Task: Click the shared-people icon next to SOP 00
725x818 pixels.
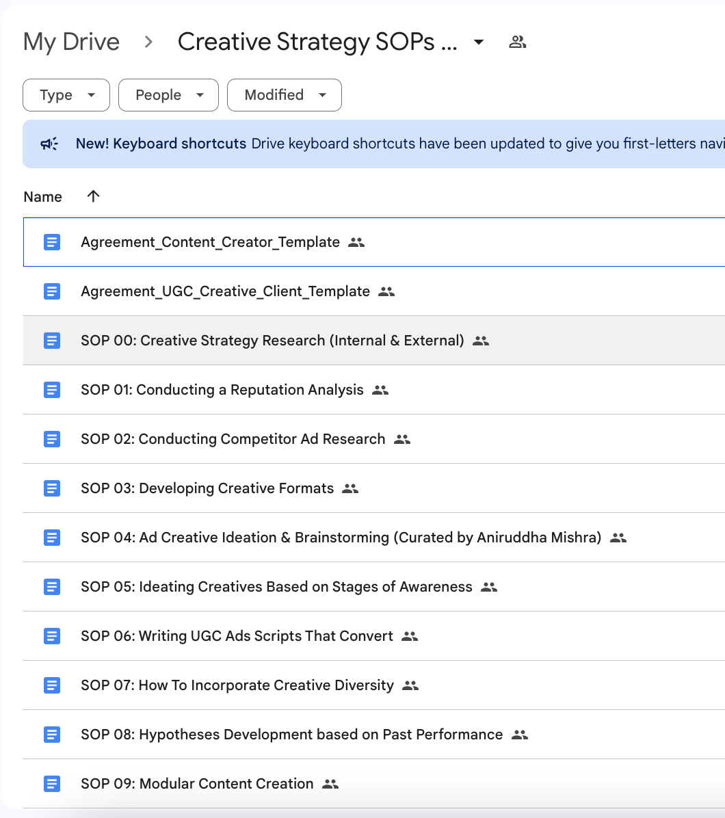Action: [481, 341]
